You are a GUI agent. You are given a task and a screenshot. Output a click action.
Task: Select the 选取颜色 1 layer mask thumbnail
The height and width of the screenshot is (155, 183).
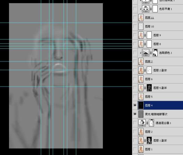(155, 53)
